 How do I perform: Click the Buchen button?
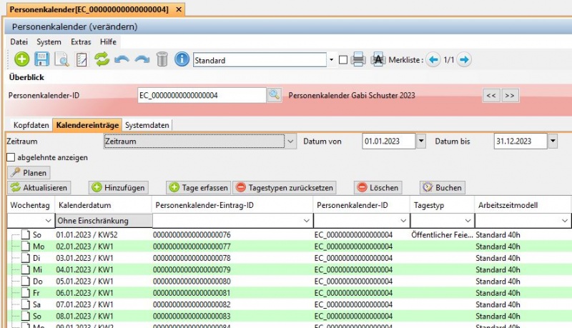pyautogui.click(x=442, y=188)
